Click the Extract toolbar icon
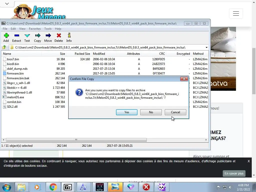Screen dimensions: 256x192 point(17,35)
